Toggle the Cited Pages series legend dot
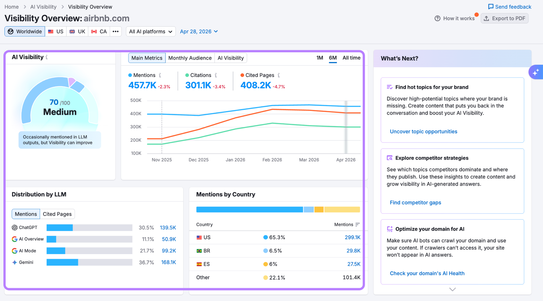This screenshot has width=543, height=301. pyautogui.click(x=242, y=75)
